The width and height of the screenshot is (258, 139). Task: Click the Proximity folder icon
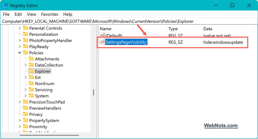25,126
